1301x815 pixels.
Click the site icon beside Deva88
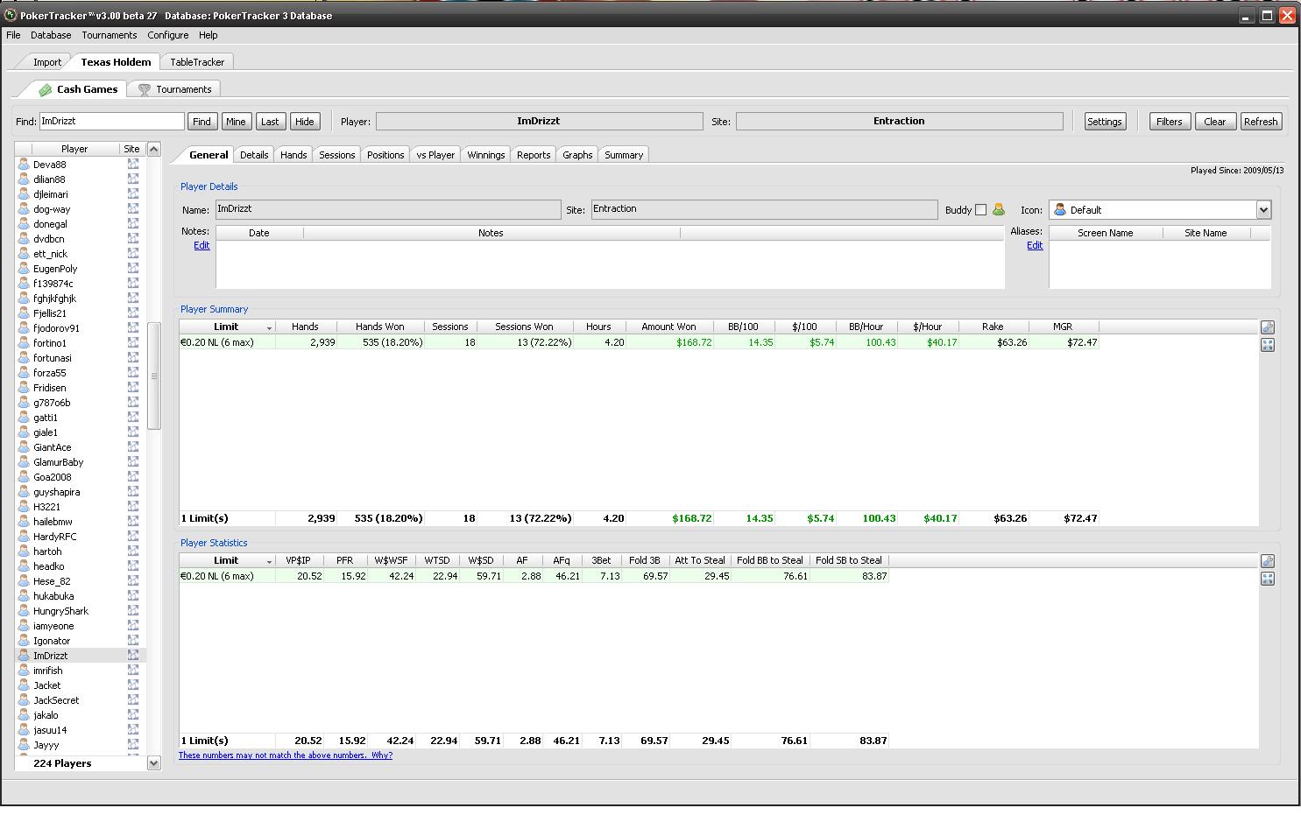(x=133, y=164)
